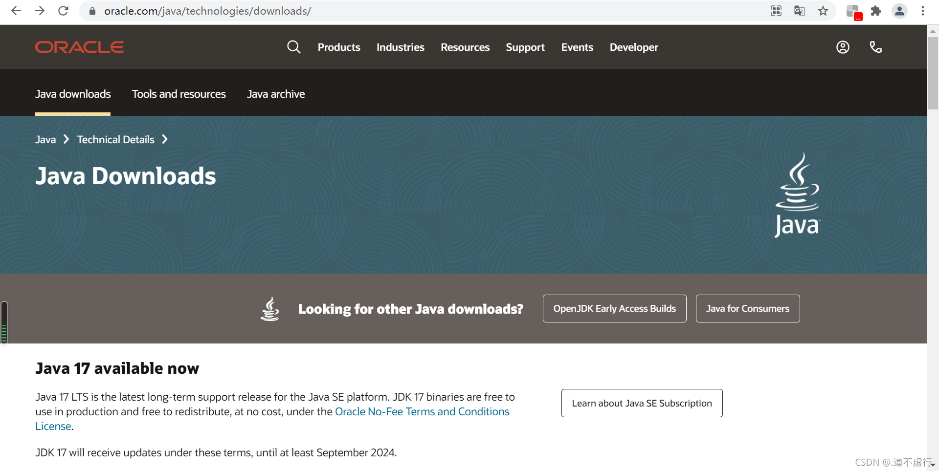Open the Developer menu
This screenshot has height=471, width=939.
coord(634,47)
